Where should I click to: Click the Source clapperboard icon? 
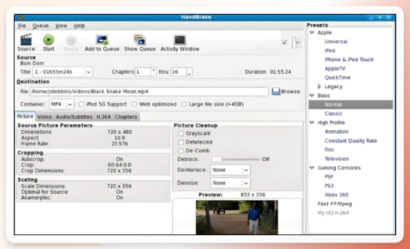click(x=26, y=40)
